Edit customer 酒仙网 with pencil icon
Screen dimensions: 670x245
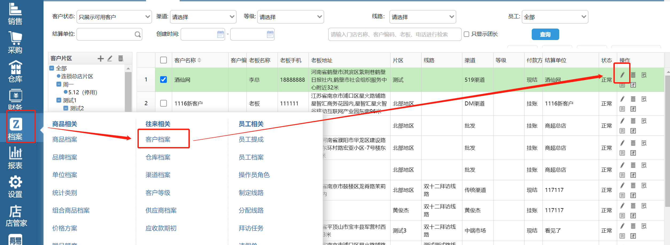pyautogui.click(x=622, y=75)
